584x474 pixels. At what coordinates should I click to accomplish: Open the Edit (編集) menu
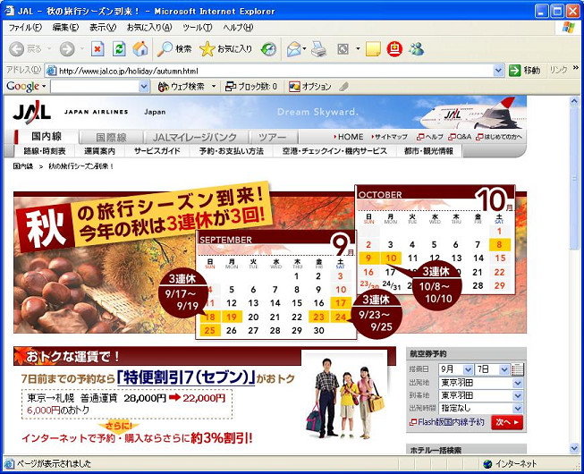point(65,27)
